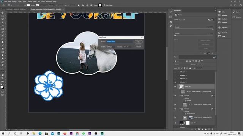Screen dimensions: 243x136
Task: Click OK in New Frame dialog
Action: [138, 42]
